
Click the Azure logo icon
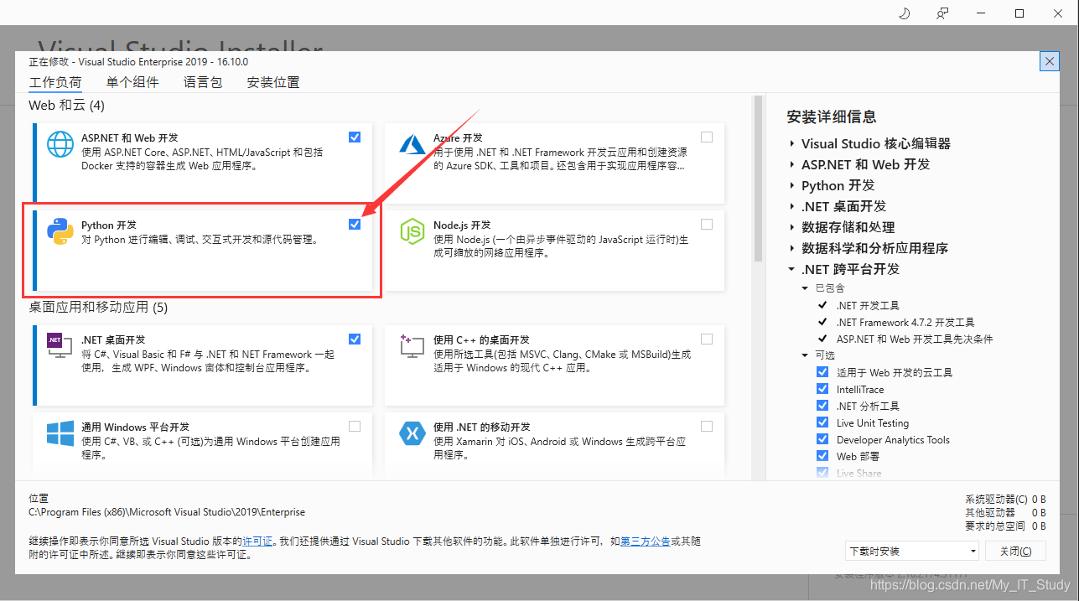tap(412, 144)
